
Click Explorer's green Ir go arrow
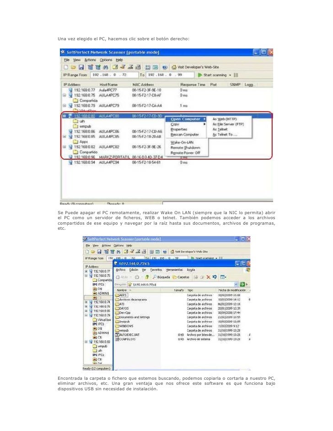click(x=242, y=284)
